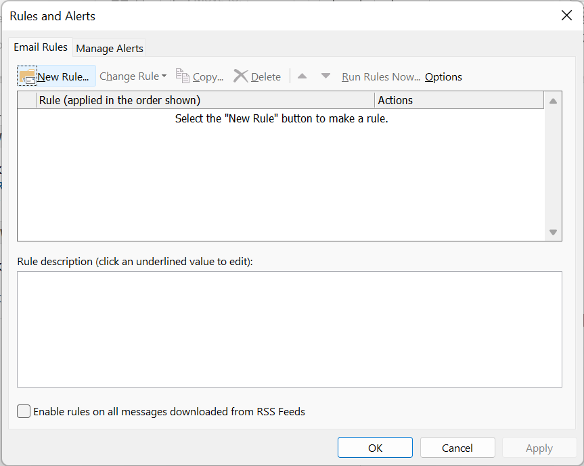This screenshot has height=466, width=584.
Task: Click the Apply button
Action: click(x=539, y=448)
